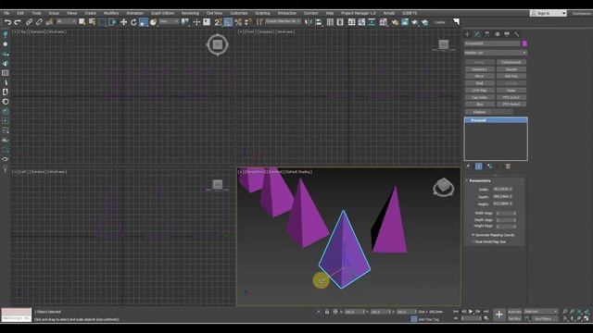Open the Motion command panel tab

coord(497,34)
